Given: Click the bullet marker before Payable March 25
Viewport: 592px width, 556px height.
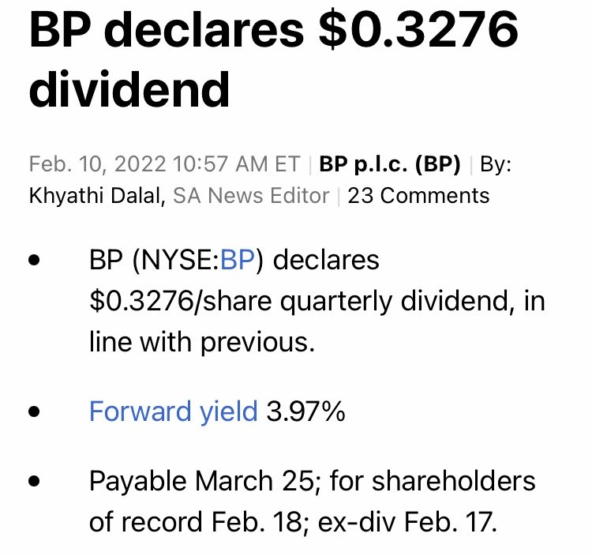Looking at the screenshot, I should click(x=34, y=481).
